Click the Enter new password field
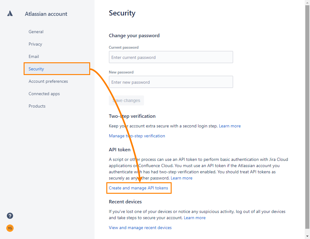The image size is (310, 239). tap(171, 82)
